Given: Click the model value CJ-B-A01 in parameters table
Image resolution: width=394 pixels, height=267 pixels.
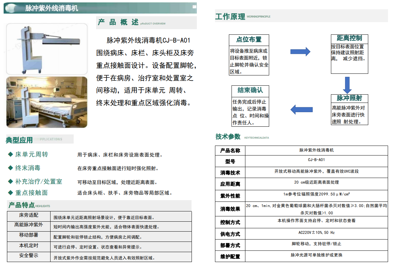Looking at the screenshot, I should (316, 160).
